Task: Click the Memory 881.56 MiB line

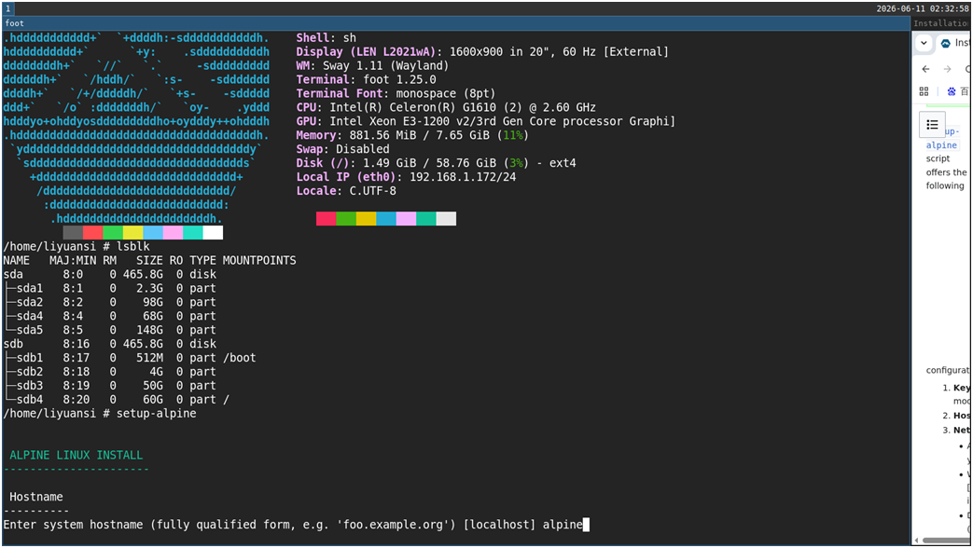Action: coord(412,136)
